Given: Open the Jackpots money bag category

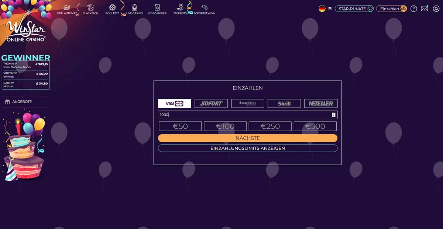Looking at the screenshot, I should [x=180, y=9].
